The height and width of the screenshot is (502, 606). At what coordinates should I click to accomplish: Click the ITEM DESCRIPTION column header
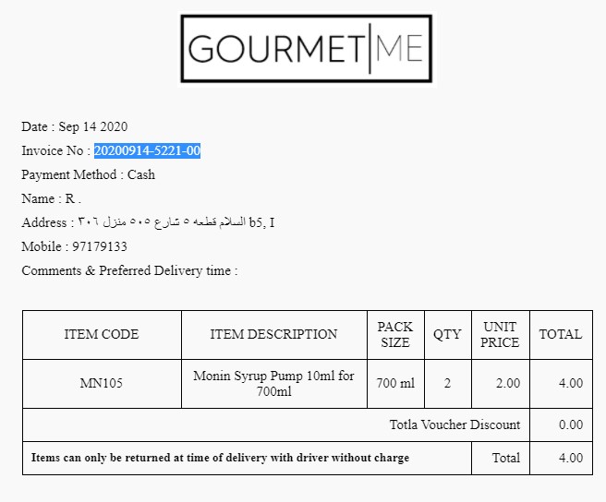click(273, 334)
